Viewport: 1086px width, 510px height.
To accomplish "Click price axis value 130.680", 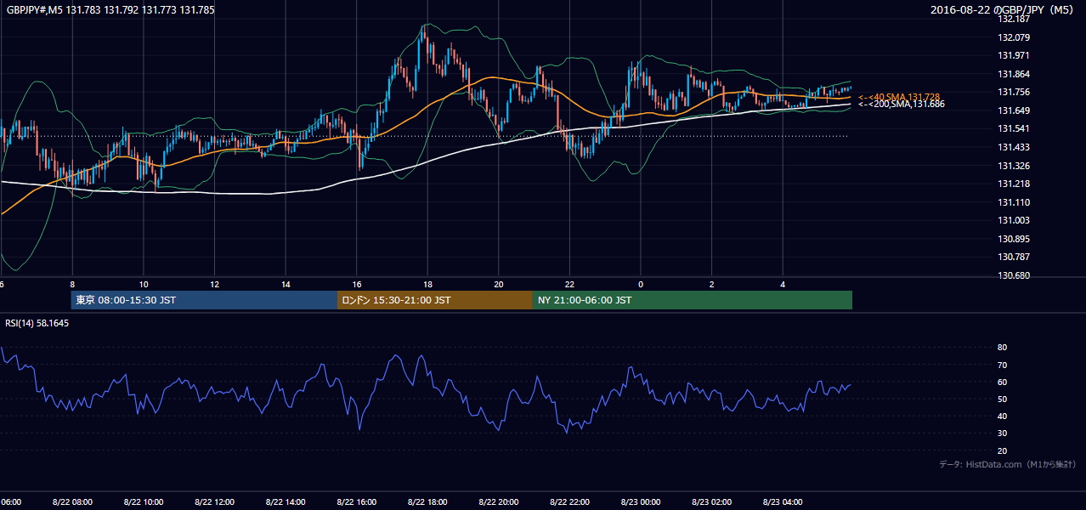I will pos(1013,275).
